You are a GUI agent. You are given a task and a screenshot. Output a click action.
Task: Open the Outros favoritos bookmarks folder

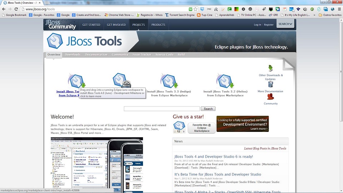(x=330, y=15)
